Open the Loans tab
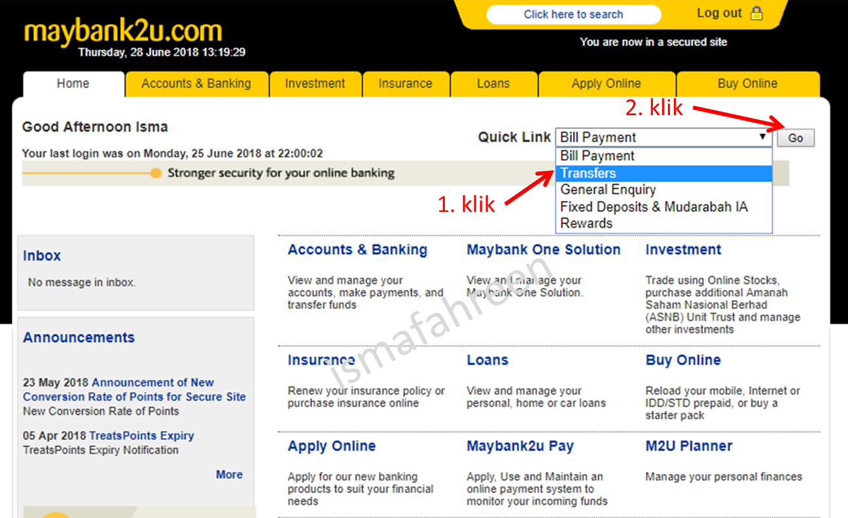Viewport: 848px width, 518px height. click(493, 84)
